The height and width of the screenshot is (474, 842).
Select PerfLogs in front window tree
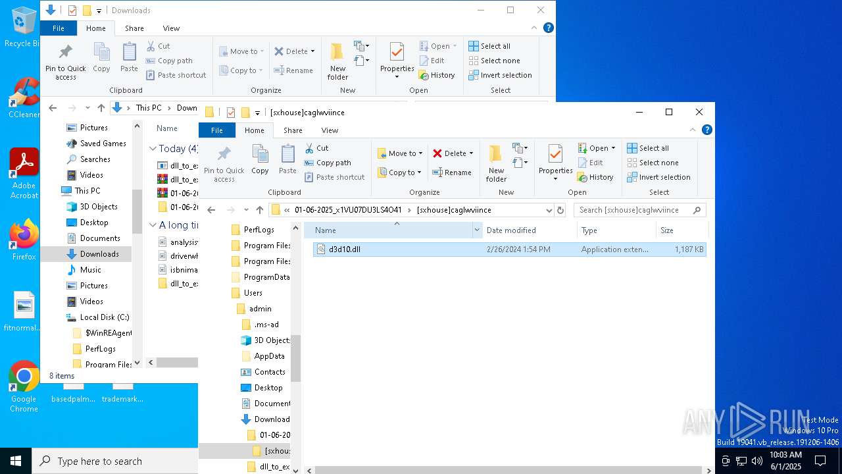tap(259, 230)
